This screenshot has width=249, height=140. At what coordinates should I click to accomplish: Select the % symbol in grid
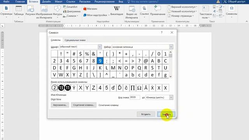[87, 54]
